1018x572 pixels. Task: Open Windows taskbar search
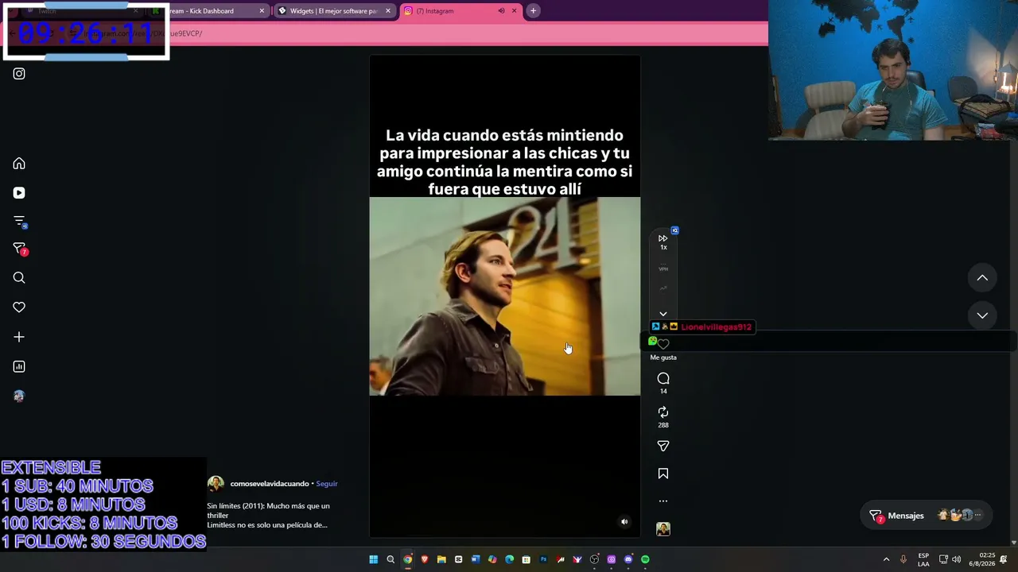coord(390,559)
